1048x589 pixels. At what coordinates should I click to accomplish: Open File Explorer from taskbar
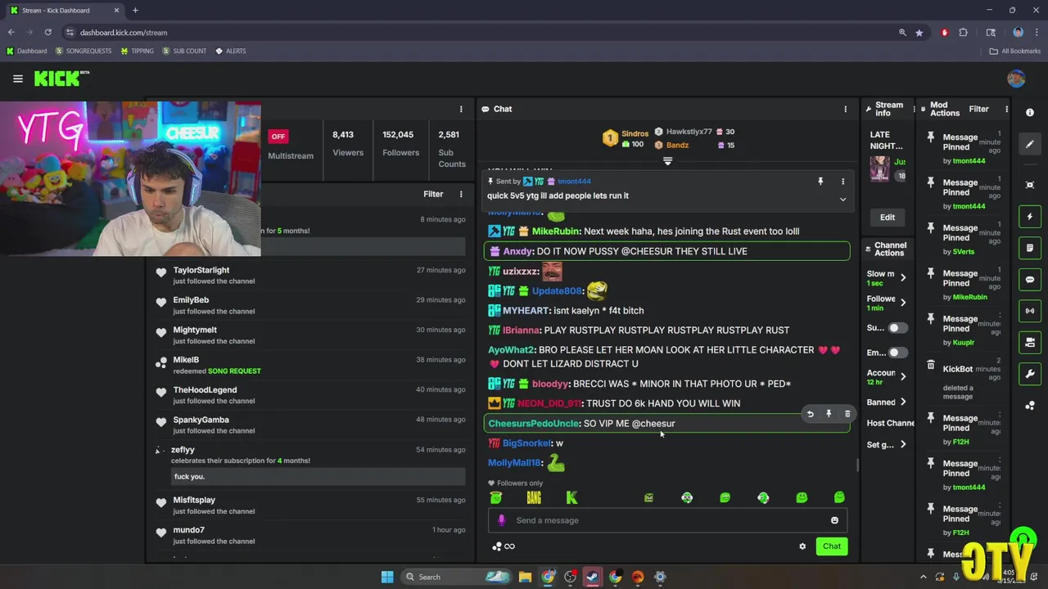pyautogui.click(x=525, y=577)
